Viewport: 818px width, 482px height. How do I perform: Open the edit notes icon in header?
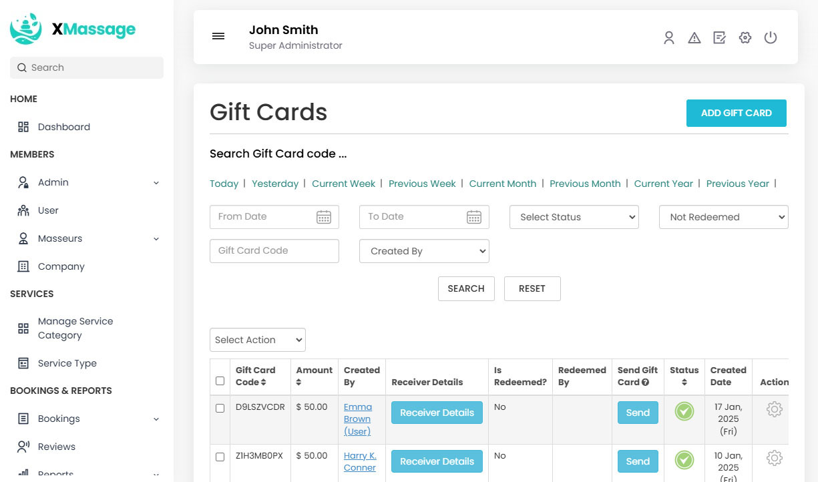coord(719,38)
